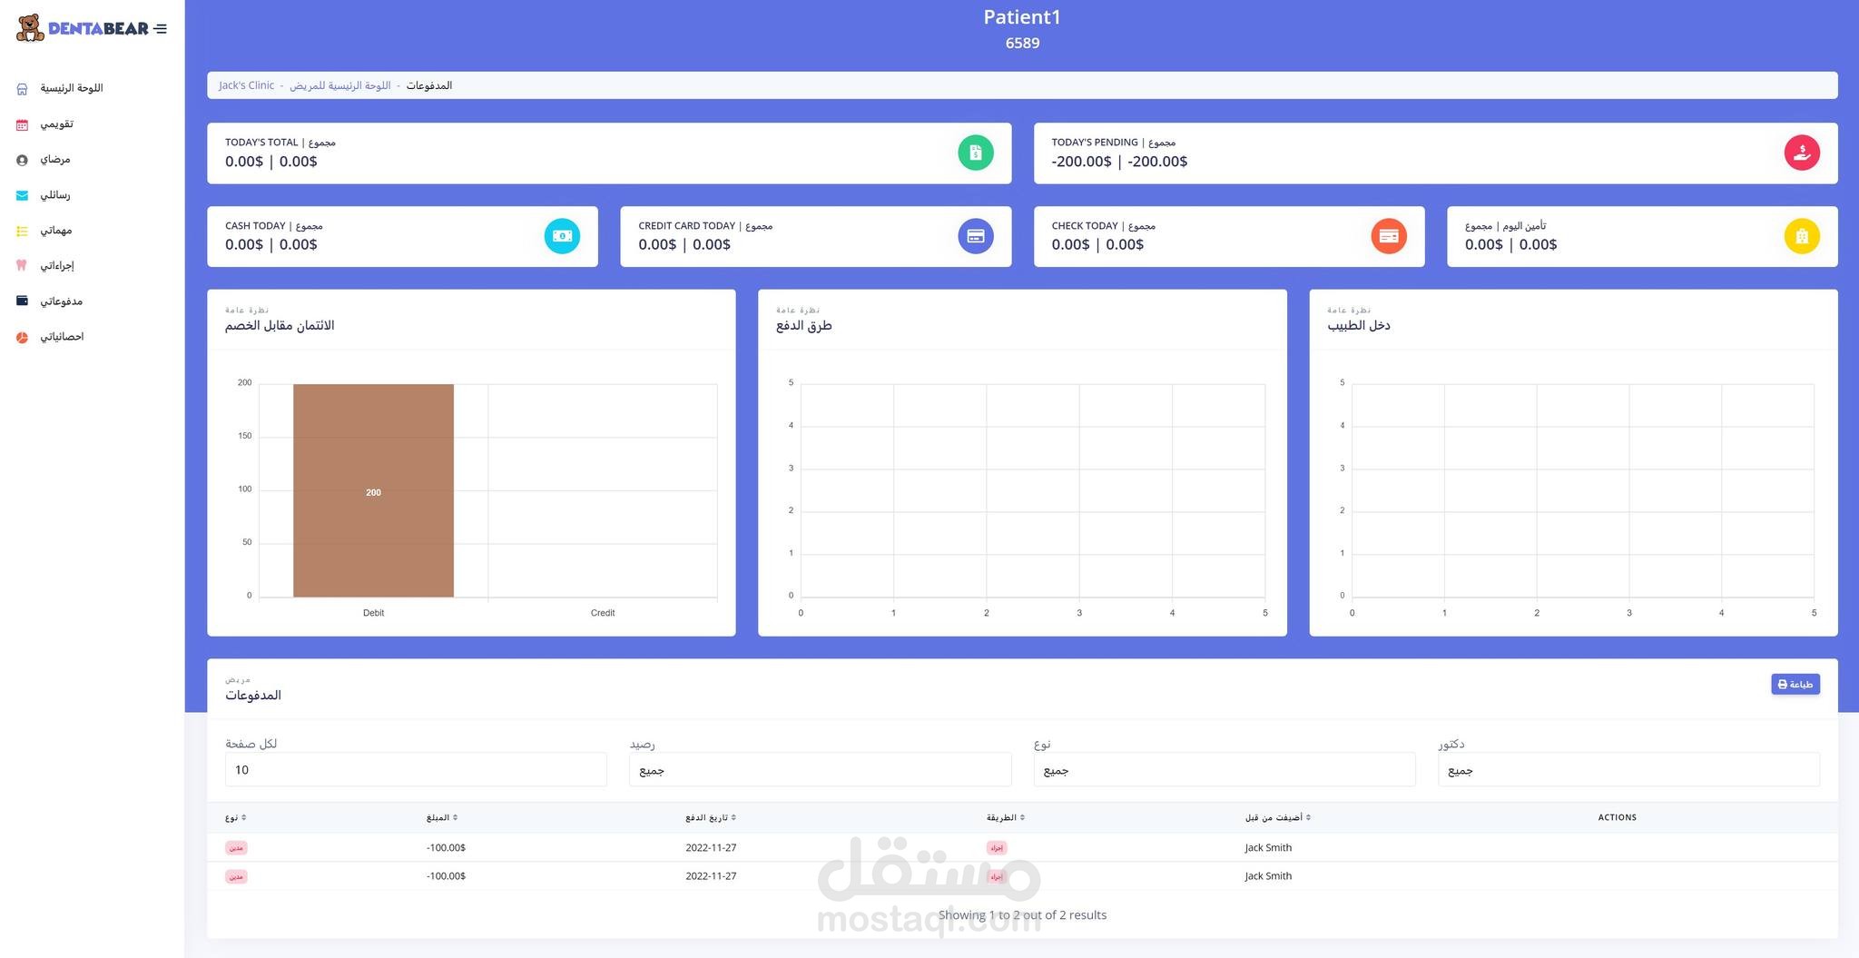The height and width of the screenshot is (958, 1859).
Task: Click the yellow insurance today icon
Action: click(x=1801, y=236)
